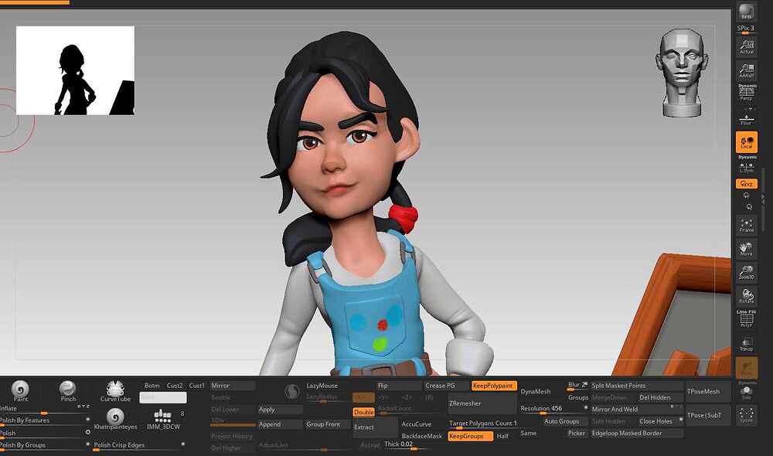Click the ZRemesher button
This screenshot has height=456, width=773.
[482, 403]
